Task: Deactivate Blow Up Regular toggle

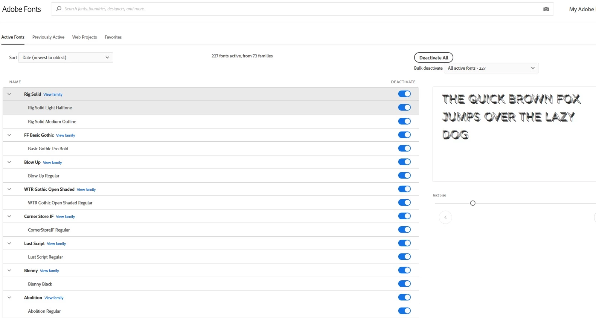Action: pos(404,175)
